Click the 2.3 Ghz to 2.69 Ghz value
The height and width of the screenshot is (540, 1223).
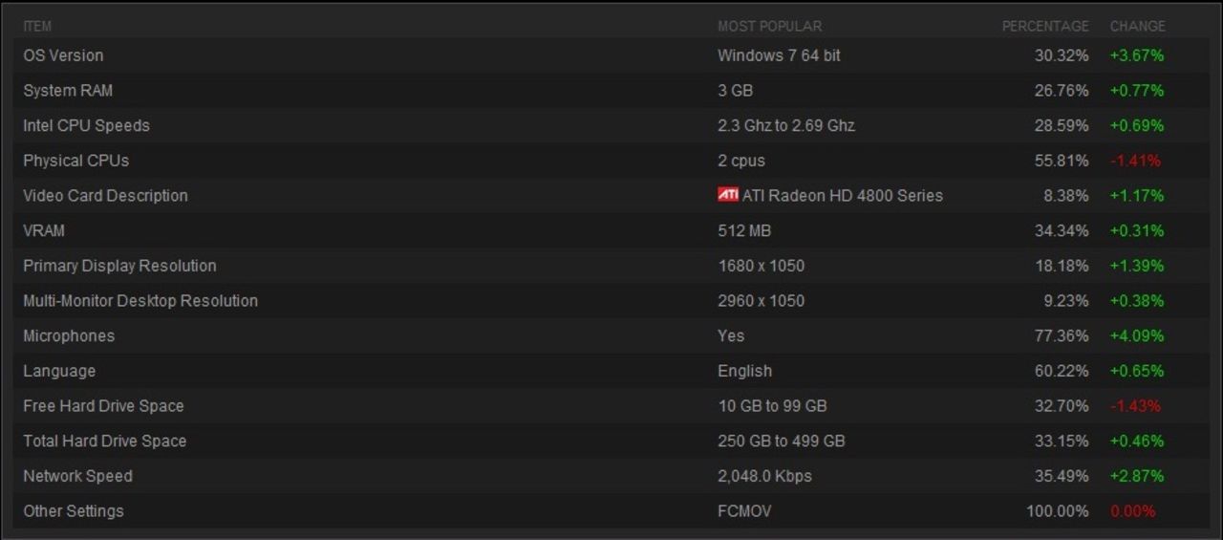click(786, 125)
